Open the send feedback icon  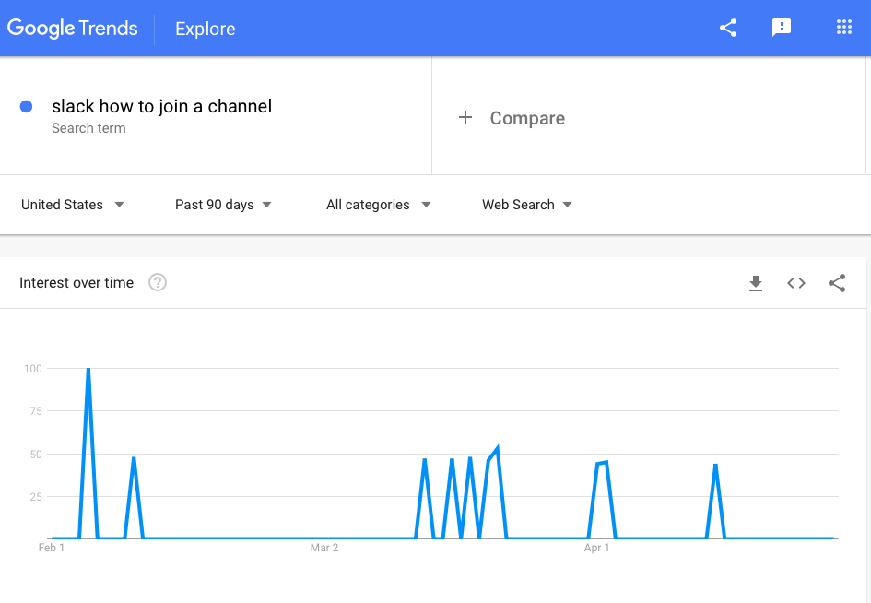(781, 28)
